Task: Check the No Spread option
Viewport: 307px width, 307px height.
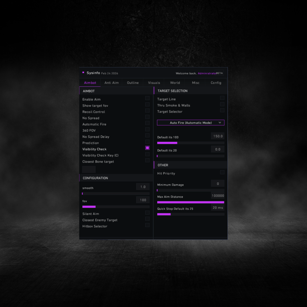Action: (x=147, y=117)
